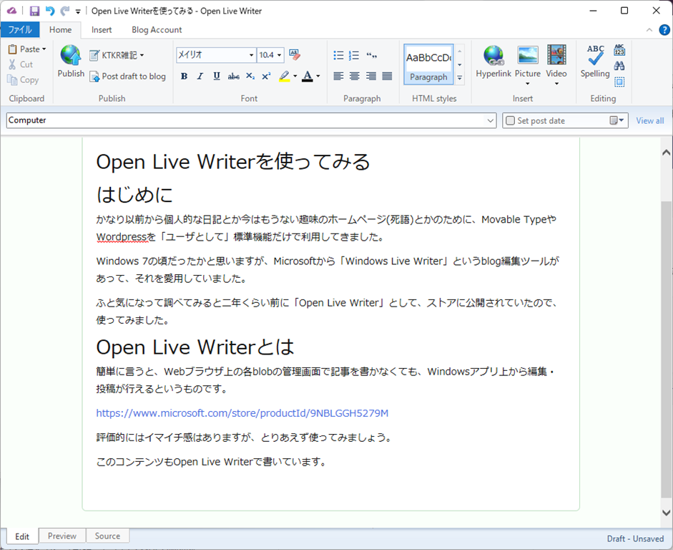This screenshot has height=550, width=673.
Task: Click the word count ABC 123 icon
Action: point(619,50)
